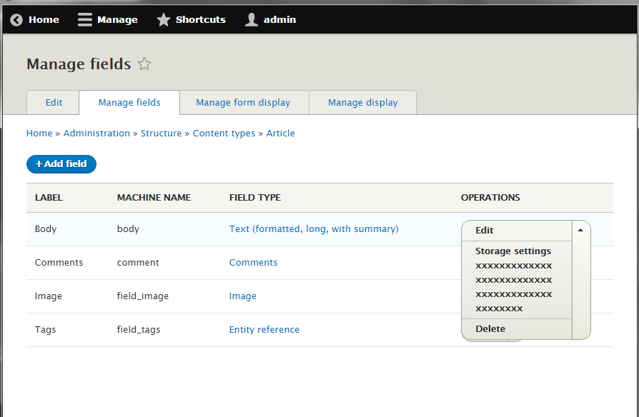The image size is (639, 417).
Task: Click the Home back arrow icon
Action: point(16,19)
